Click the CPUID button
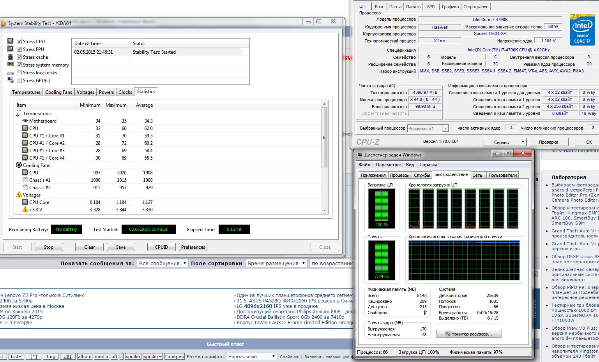This screenshot has width=599, height=362. click(161, 247)
